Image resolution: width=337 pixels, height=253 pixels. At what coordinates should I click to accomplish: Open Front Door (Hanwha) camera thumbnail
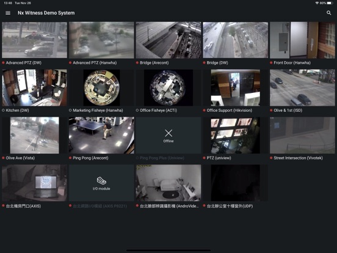pyautogui.click(x=302, y=40)
